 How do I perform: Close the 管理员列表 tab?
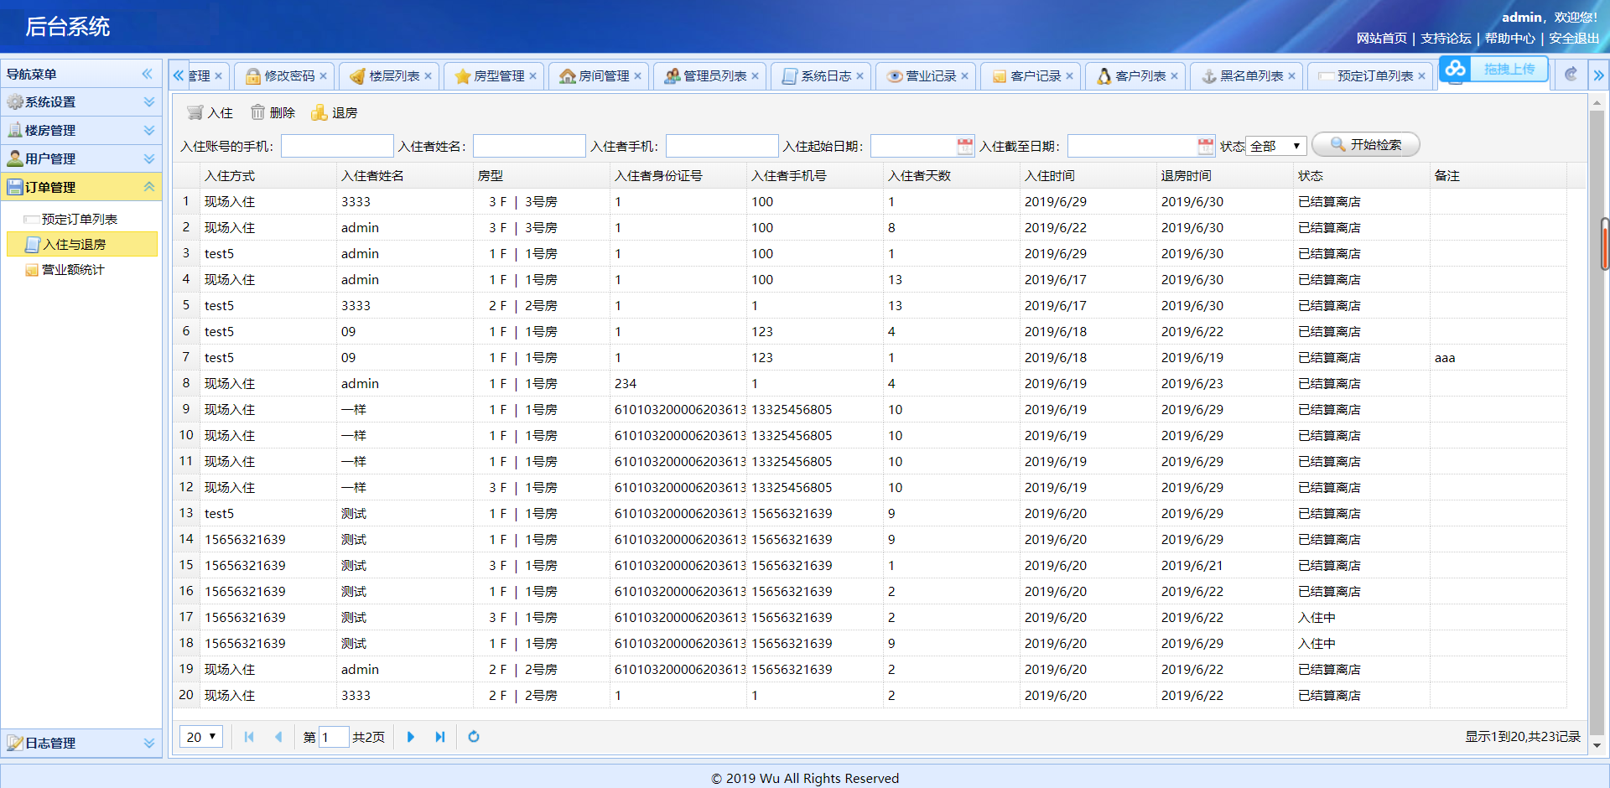(755, 76)
